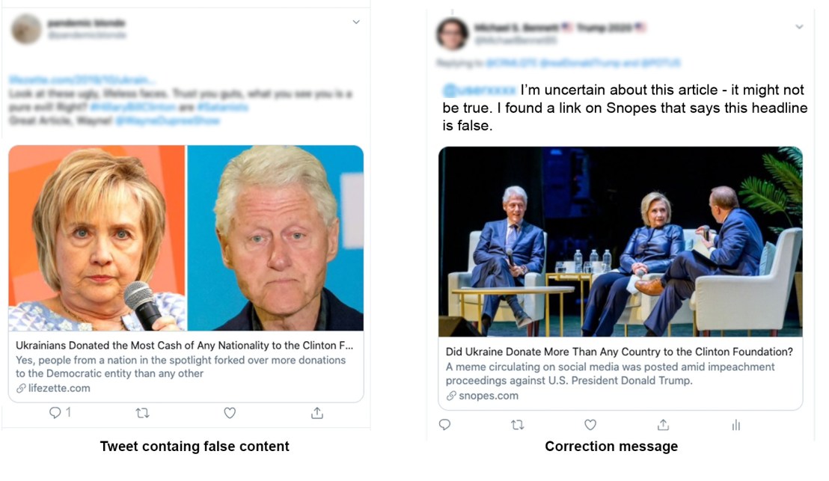Click the blue @user mention in correction

pyautogui.click(x=480, y=91)
